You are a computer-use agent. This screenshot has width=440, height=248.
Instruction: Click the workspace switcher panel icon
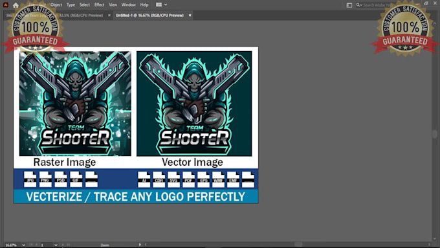pyautogui.click(x=349, y=5)
